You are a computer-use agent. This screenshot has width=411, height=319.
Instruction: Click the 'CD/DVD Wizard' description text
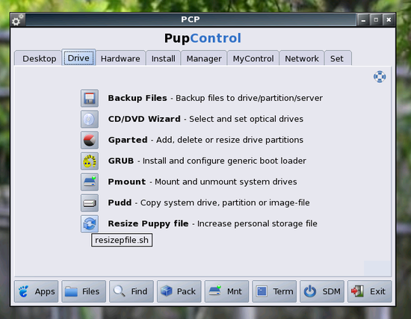205,120
